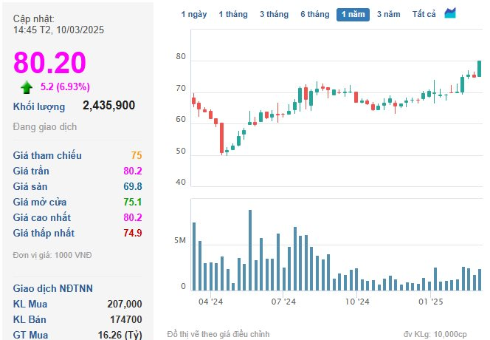
Task: Click the Giá cao nhất label
Action: coord(42,217)
